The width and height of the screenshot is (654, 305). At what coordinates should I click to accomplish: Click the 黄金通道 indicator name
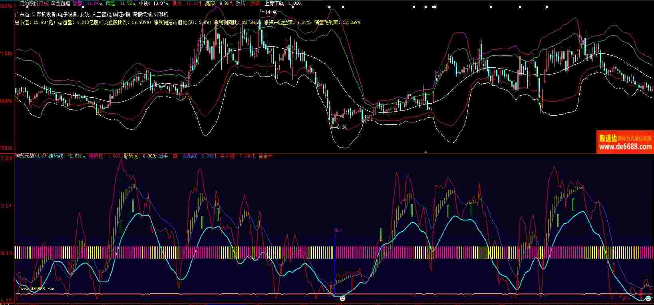tap(61, 3)
